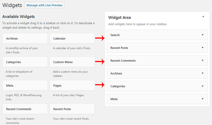Expand the Meta sidebar widget arrow
The height and width of the screenshot is (125, 212).
[202, 99]
